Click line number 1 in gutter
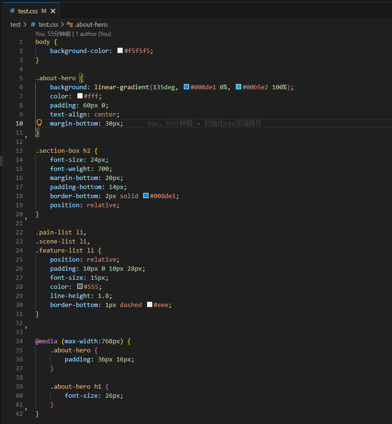Screen dimensions: 392x424 pos(21,42)
